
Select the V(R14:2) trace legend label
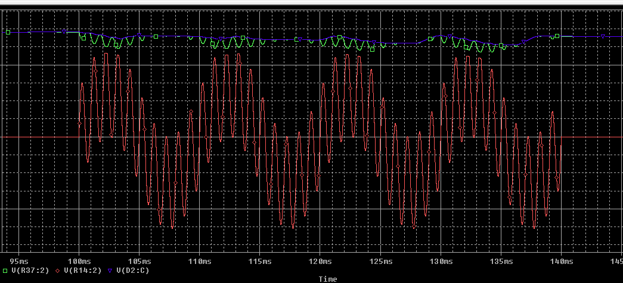pyautogui.click(x=83, y=271)
